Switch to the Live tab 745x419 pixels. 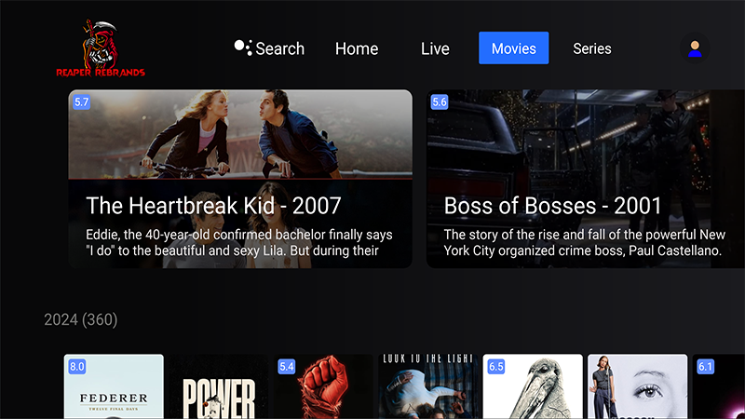(435, 48)
